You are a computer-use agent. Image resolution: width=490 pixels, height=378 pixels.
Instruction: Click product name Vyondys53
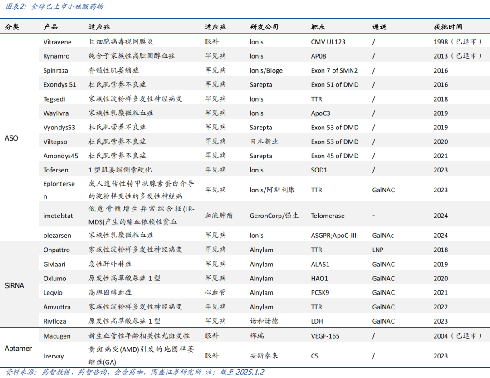point(59,128)
